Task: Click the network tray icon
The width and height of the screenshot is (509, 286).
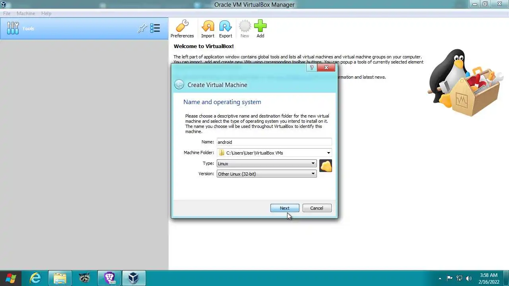Action: (x=459, y=278)
